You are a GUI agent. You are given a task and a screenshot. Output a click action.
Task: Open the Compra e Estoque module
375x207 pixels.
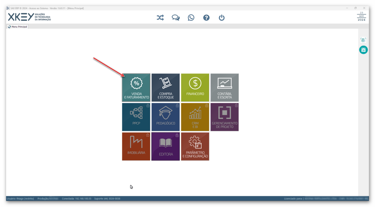[x=166, y=87]
